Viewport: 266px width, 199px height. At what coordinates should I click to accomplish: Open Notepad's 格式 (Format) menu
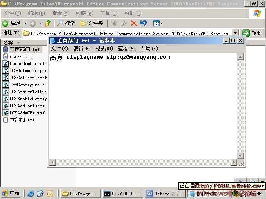tap(103, 49)
